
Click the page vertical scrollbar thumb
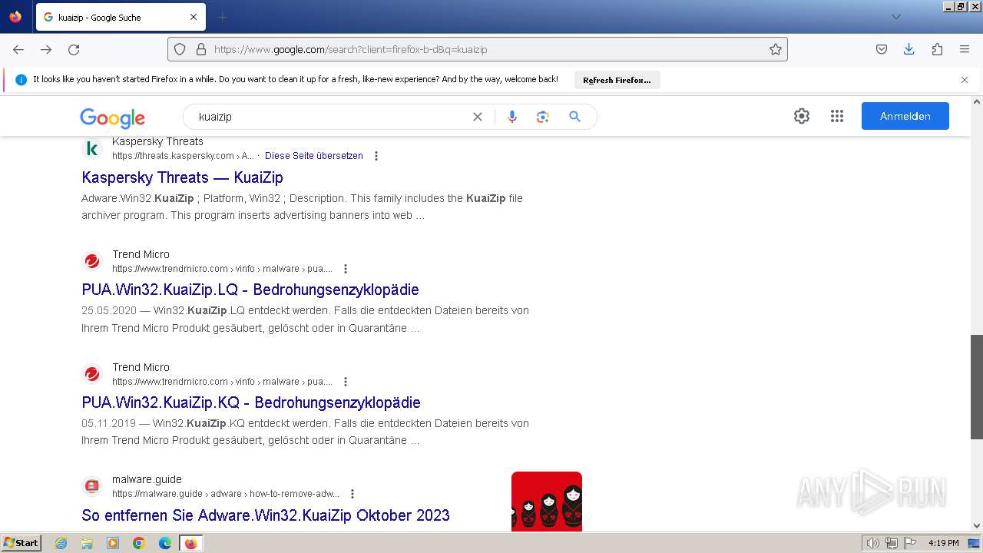(x=977, y=387)
